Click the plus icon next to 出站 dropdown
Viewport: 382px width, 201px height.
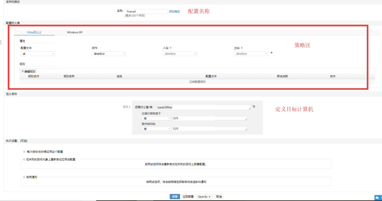point(272,53)
